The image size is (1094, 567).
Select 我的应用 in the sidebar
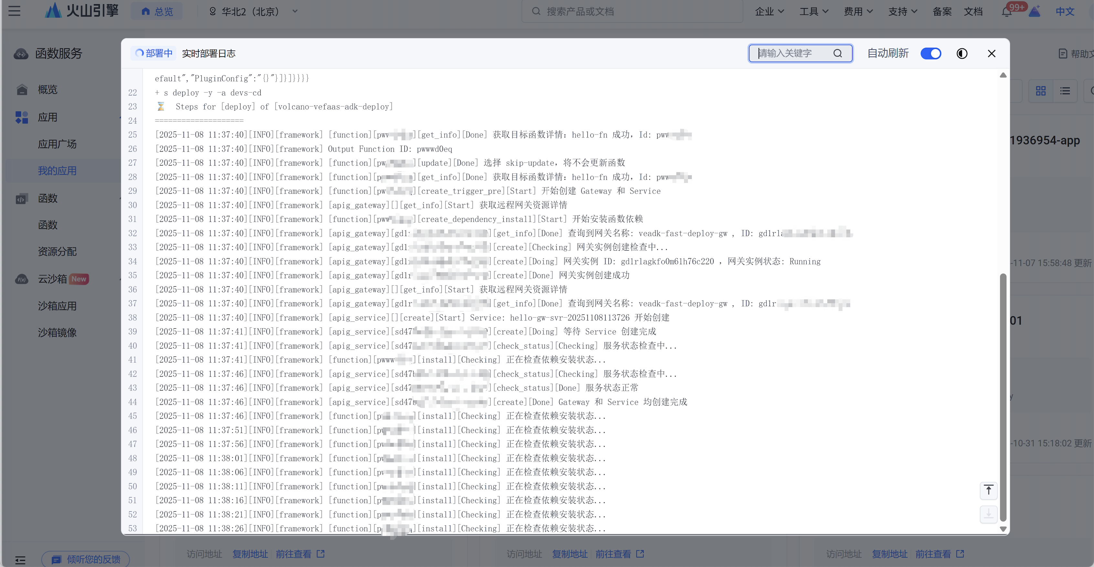(x=57, y=171)
